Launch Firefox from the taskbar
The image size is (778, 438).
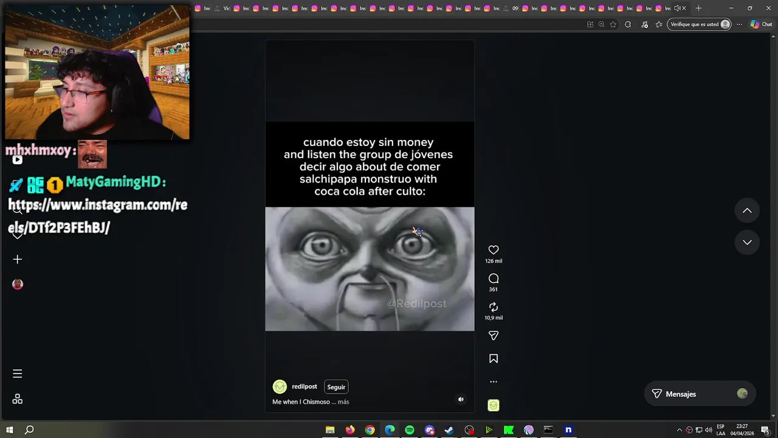tap(350, 430)
